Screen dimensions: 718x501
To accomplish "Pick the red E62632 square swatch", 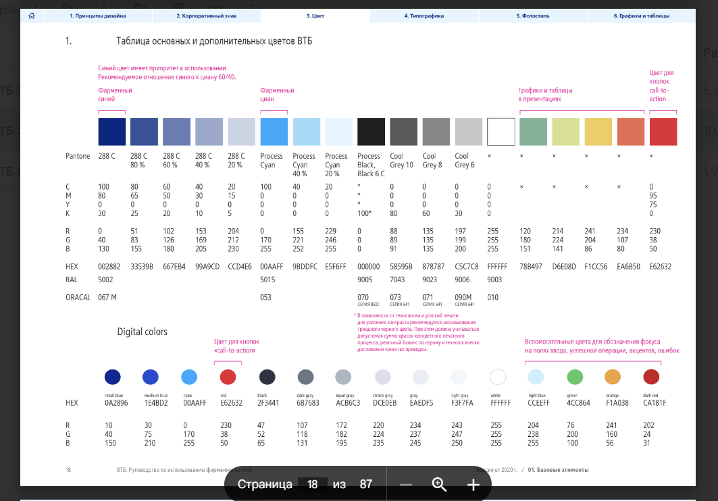I will [663, 132].
